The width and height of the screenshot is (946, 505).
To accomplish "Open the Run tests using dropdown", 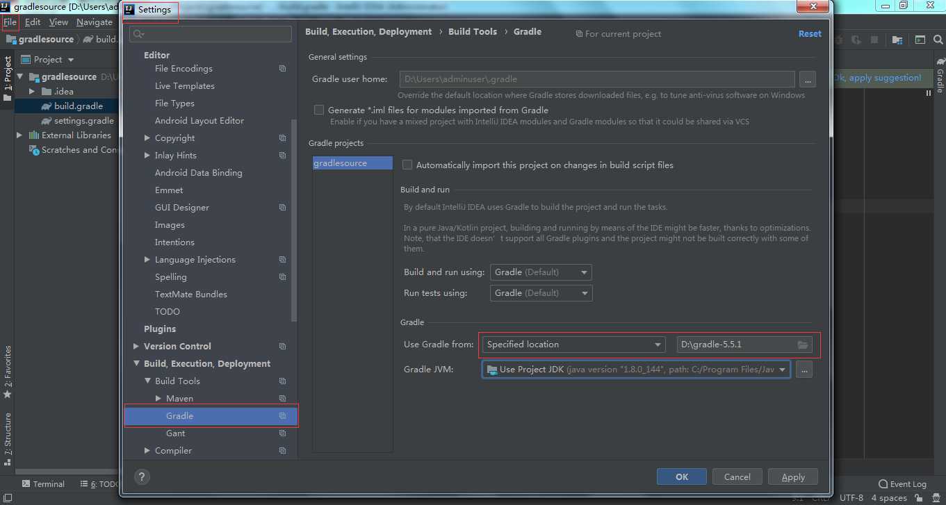I will (x=541, y=293).
